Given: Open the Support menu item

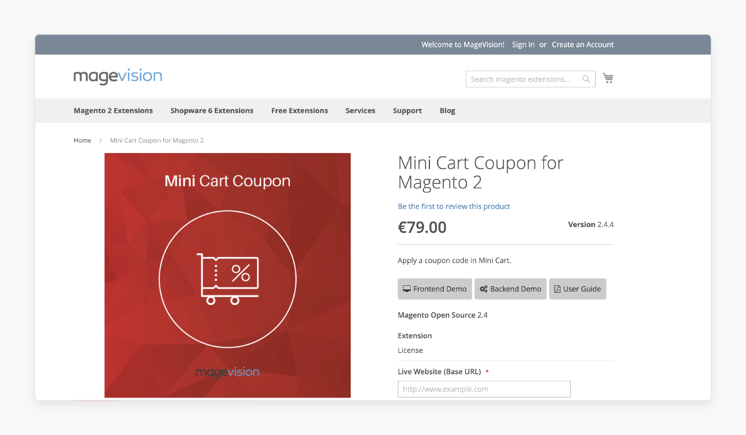Looking at the screenshot, I should (x=407, y=111).
